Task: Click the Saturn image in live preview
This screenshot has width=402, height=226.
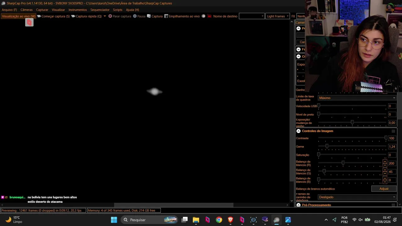Action: 154,91
